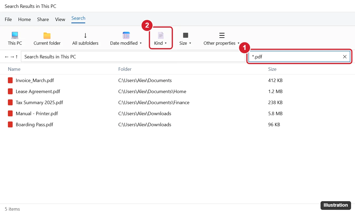This screenshot has width=355, height=213.
Task: Go back with the left arrow
Action: click(x=7, y=57)
